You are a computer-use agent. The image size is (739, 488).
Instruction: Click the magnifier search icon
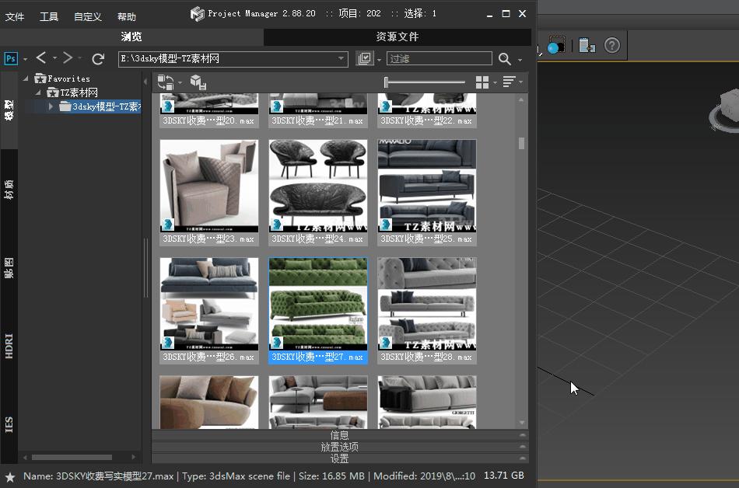(x=503, y=58)
